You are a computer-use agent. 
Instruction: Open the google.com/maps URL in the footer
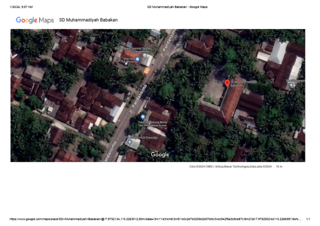click(x=155, y=219)
